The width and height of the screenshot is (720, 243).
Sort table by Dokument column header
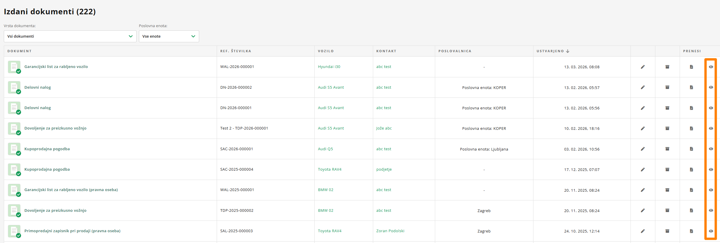pyautogui.click(x=19, y=51)
